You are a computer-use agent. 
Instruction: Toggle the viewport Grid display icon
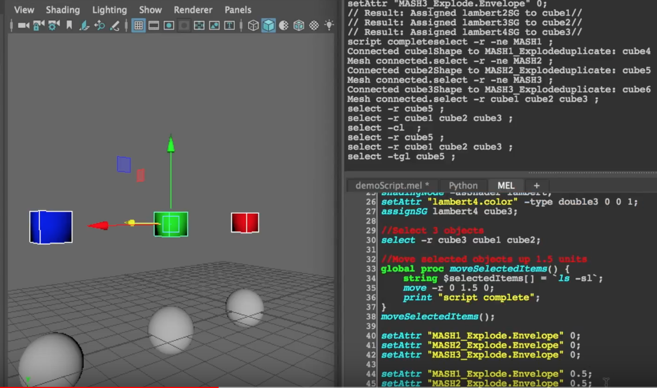(139, 26)
